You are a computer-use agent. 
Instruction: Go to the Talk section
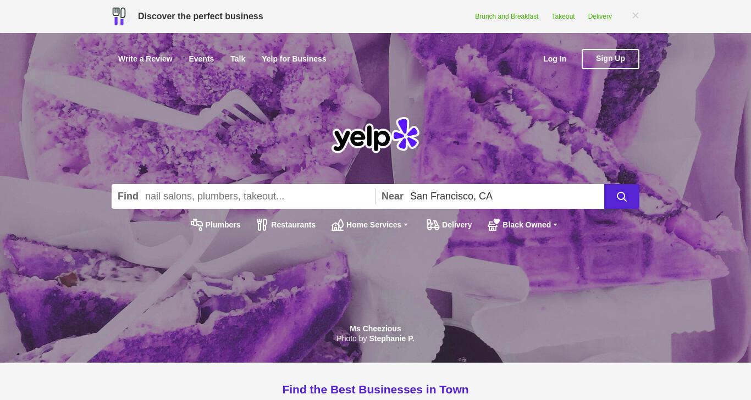pos(238,59)
